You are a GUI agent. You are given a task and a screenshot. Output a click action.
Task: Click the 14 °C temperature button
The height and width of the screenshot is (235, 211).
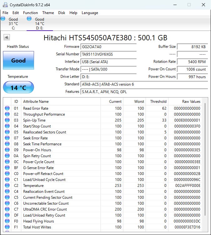point(18,87)
